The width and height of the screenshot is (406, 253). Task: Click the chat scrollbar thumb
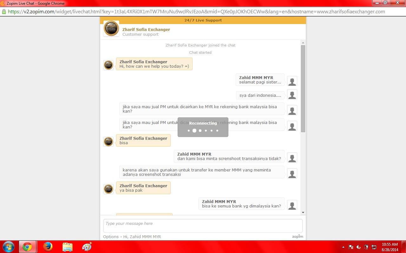pyautogui.click(x=303, y=89)
